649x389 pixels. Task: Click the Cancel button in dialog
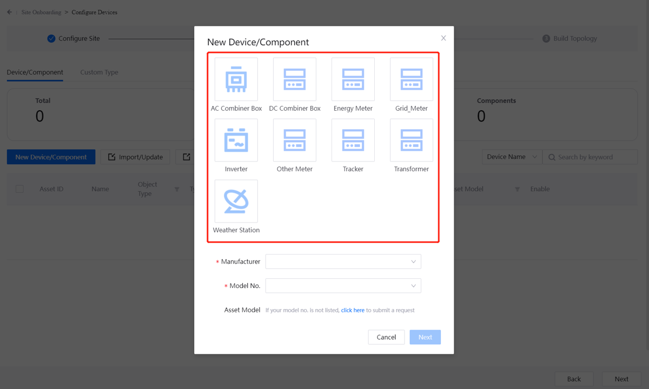point(386,337)
